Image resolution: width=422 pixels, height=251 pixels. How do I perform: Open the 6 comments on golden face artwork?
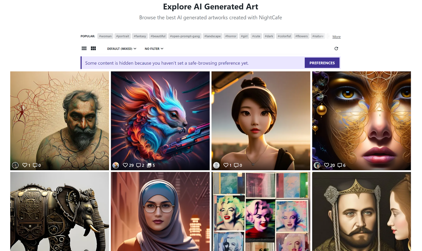(x=340, y=165)
